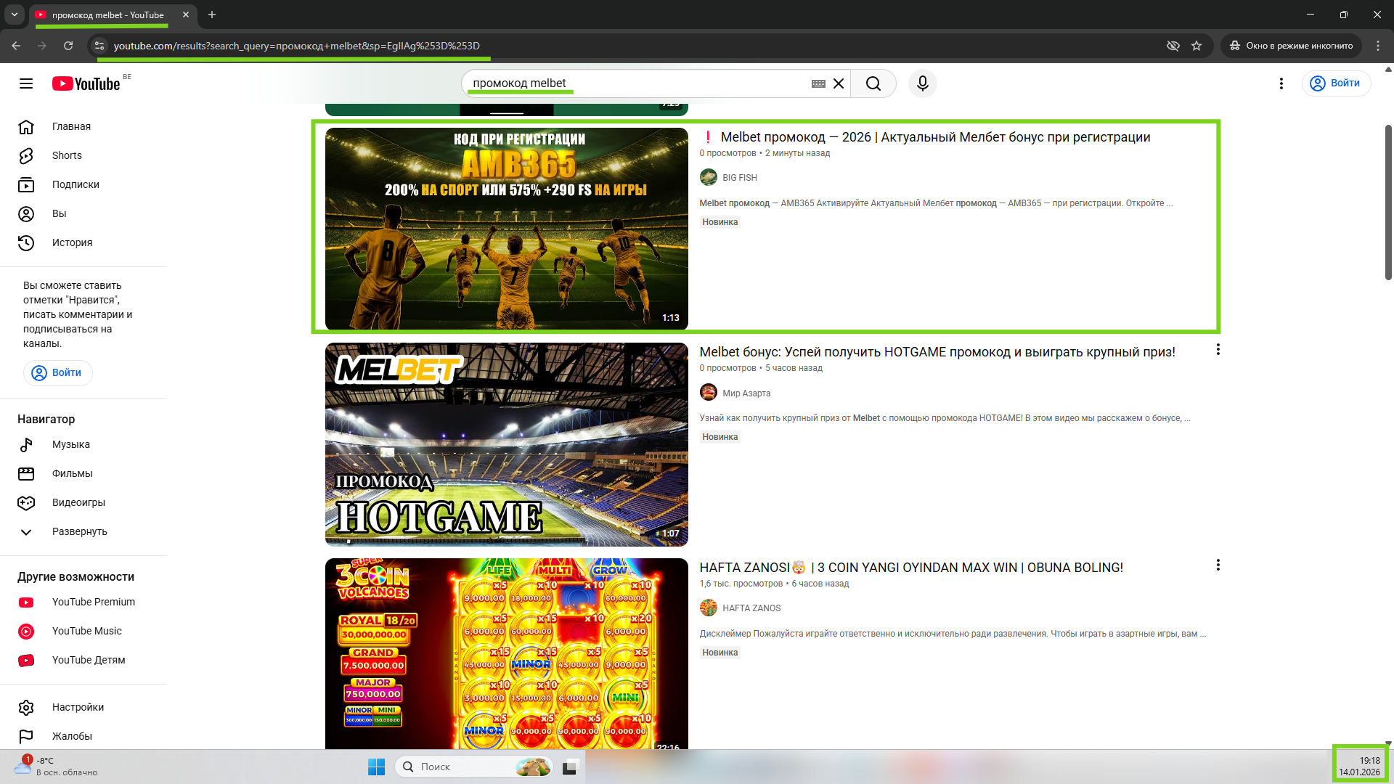Open the weather widget on the taskbar
The height and width of the screenshot is (784, 1394).
55,767
